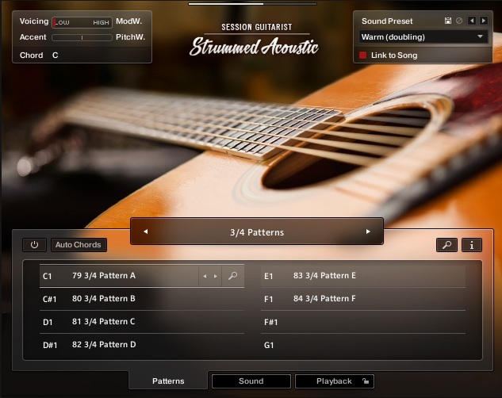This screenshot has height=398, width=502.
Task: Click the Auto Chords button
Action: pyautogui.click(x=79, y=245)
